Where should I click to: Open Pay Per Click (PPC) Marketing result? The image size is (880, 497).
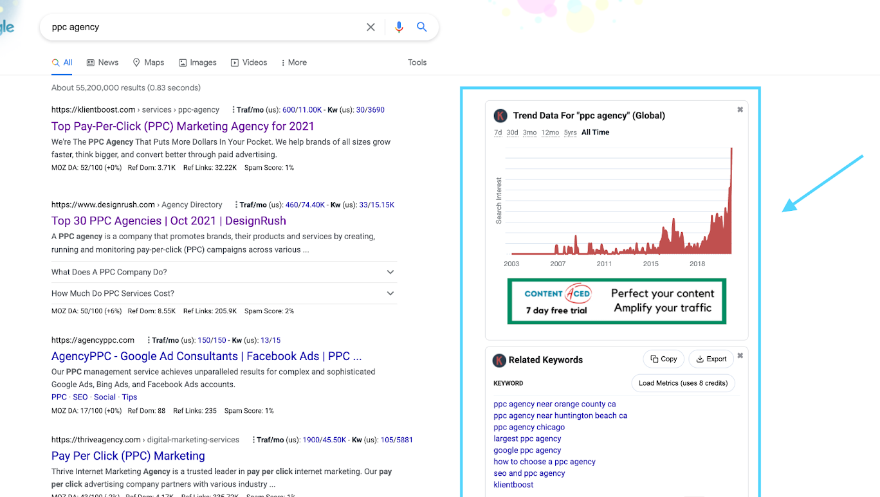click(128, 456)
